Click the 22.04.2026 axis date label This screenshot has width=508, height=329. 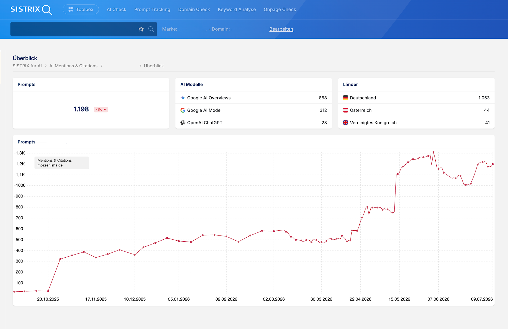coord(360,299)
